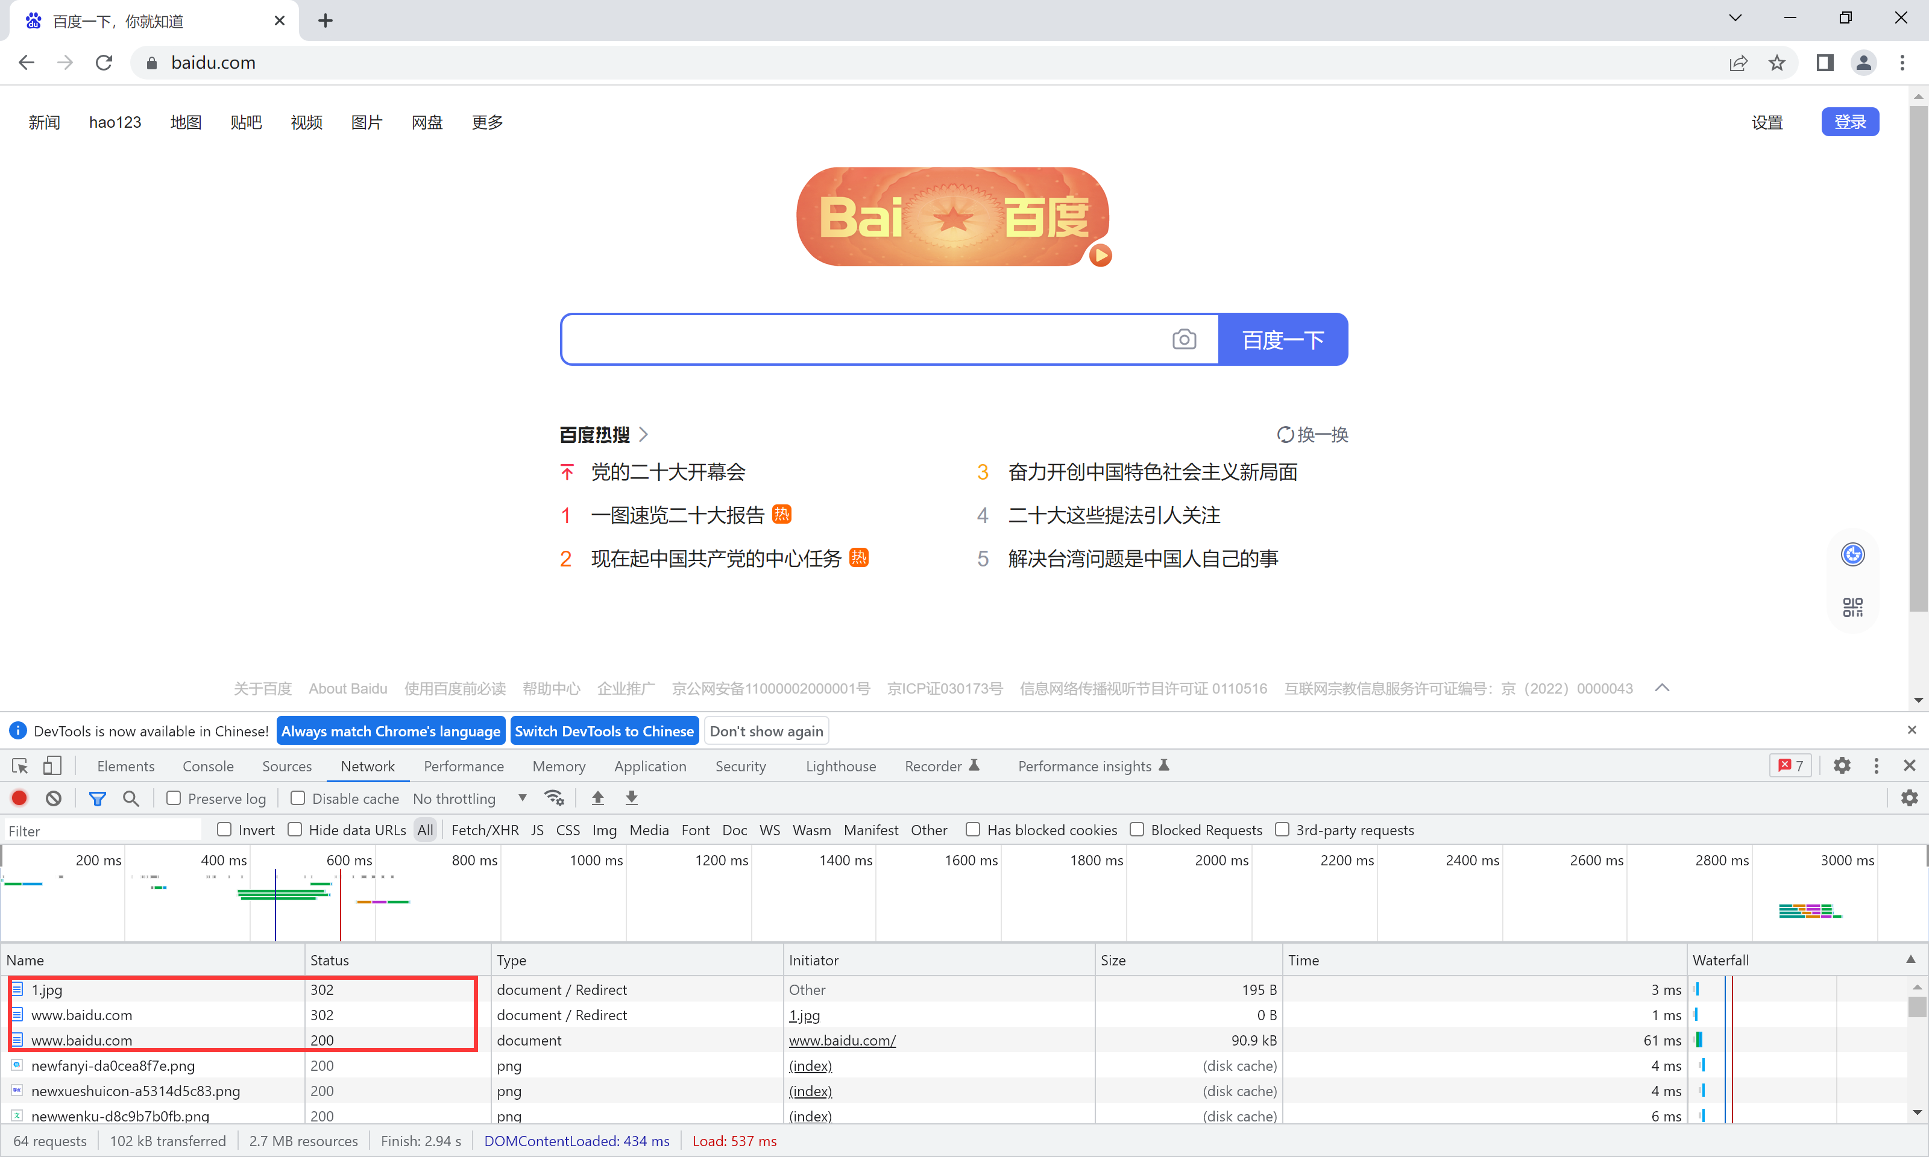Stop network recording with the red button

[x=19, y=798]
